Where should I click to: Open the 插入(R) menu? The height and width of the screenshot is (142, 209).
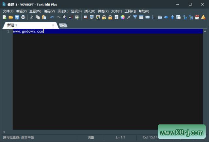90,11
